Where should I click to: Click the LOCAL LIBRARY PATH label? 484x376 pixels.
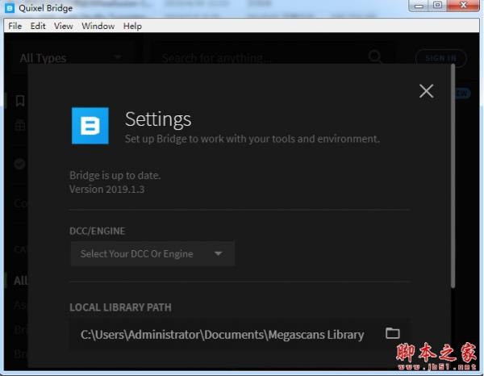pos(120,307)
